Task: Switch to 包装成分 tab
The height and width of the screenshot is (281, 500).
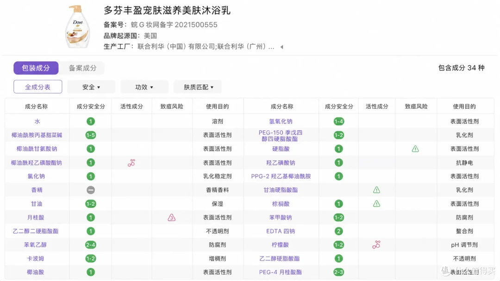Action: [x=36, y=68]
